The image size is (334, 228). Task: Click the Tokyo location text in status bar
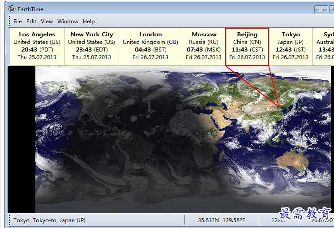click(x=49, y=220)
